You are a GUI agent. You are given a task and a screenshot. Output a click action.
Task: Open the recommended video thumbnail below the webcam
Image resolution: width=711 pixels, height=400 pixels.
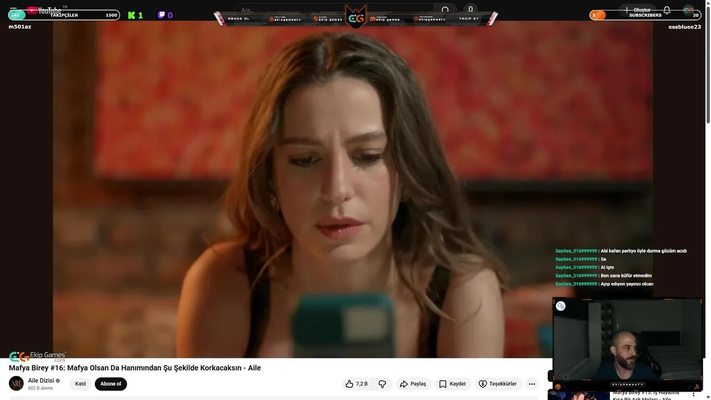[x=578, y=396]
